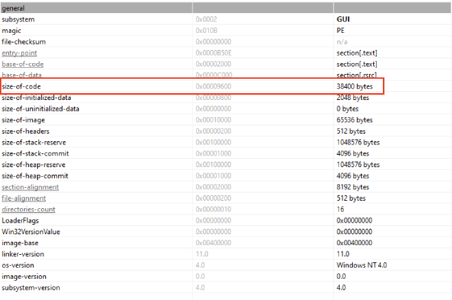Select the subsystem GUI value

pos(343,19)
